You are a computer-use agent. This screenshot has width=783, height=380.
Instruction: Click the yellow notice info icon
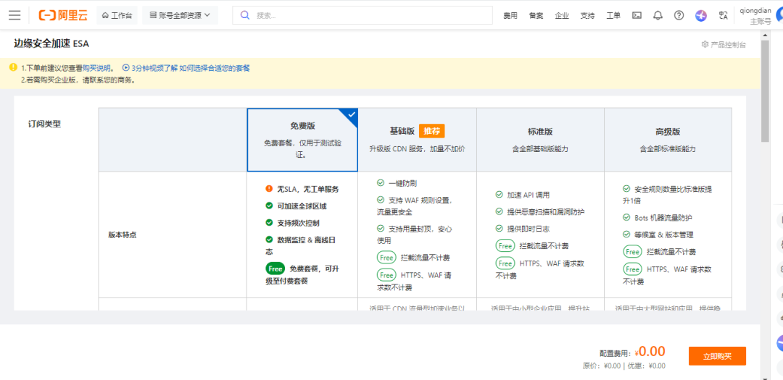[13, 67]
